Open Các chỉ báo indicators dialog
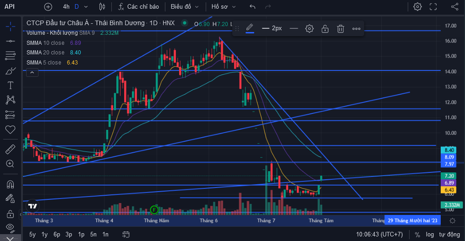The height and width of the screenshot is (241, 465). pos(138,6)
